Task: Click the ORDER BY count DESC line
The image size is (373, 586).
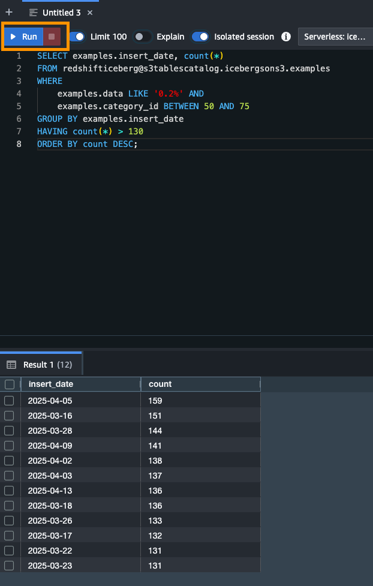Action: (88, 145)
